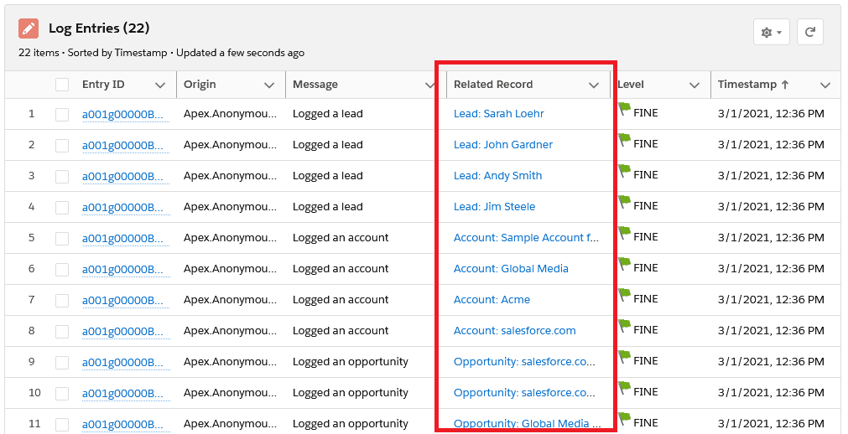Image resolution: width=848 pixels, height=434 pixels.
Task: Select checkbox for row 7
Action: [62, 301]
